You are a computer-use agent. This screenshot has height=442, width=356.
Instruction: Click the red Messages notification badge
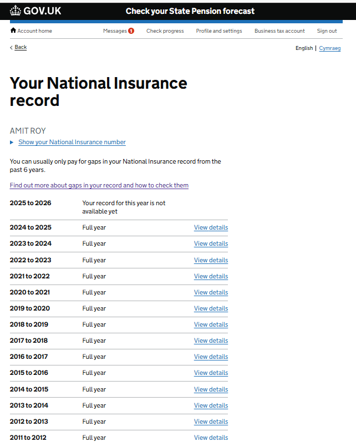click(131, 31)
